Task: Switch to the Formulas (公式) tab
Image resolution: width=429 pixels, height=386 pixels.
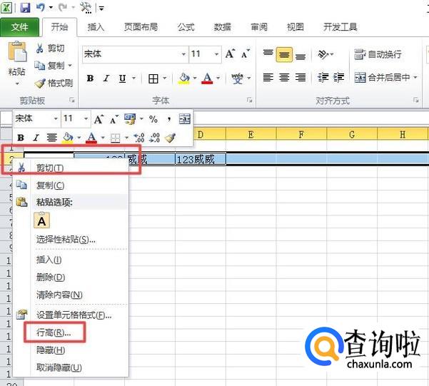Action: point(186,27)
